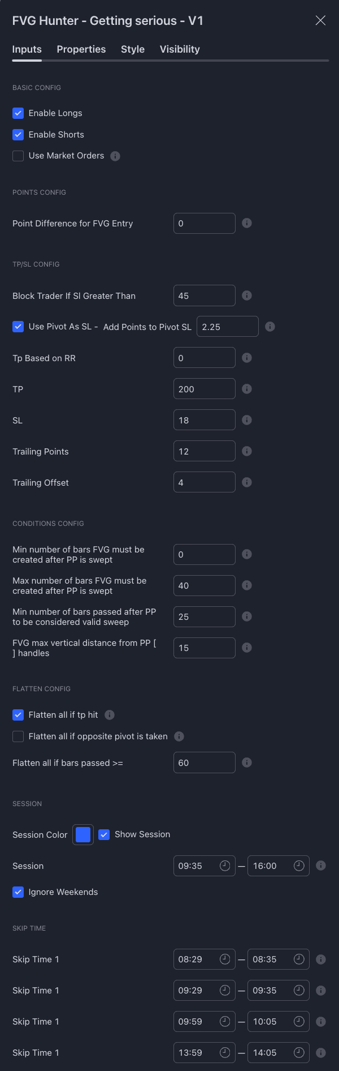
Task: Open the Session Color swatch picker
Action: 83,834
